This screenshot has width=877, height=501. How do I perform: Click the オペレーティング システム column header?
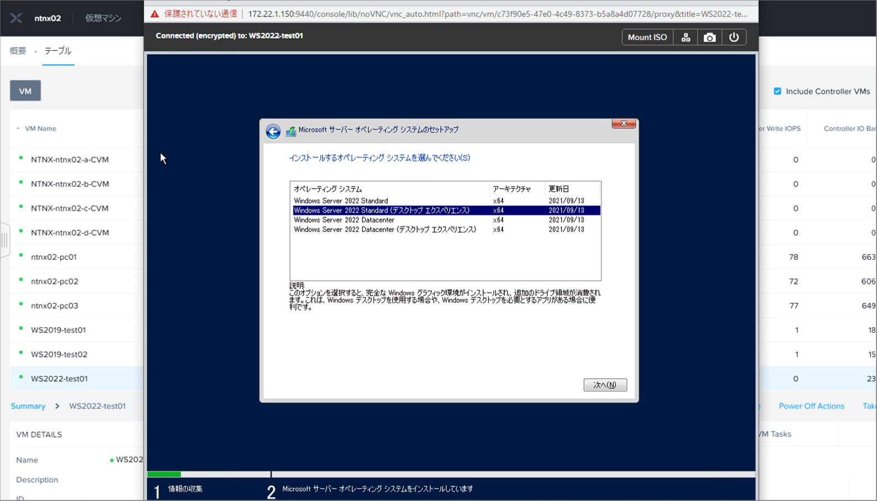point(328,189)
